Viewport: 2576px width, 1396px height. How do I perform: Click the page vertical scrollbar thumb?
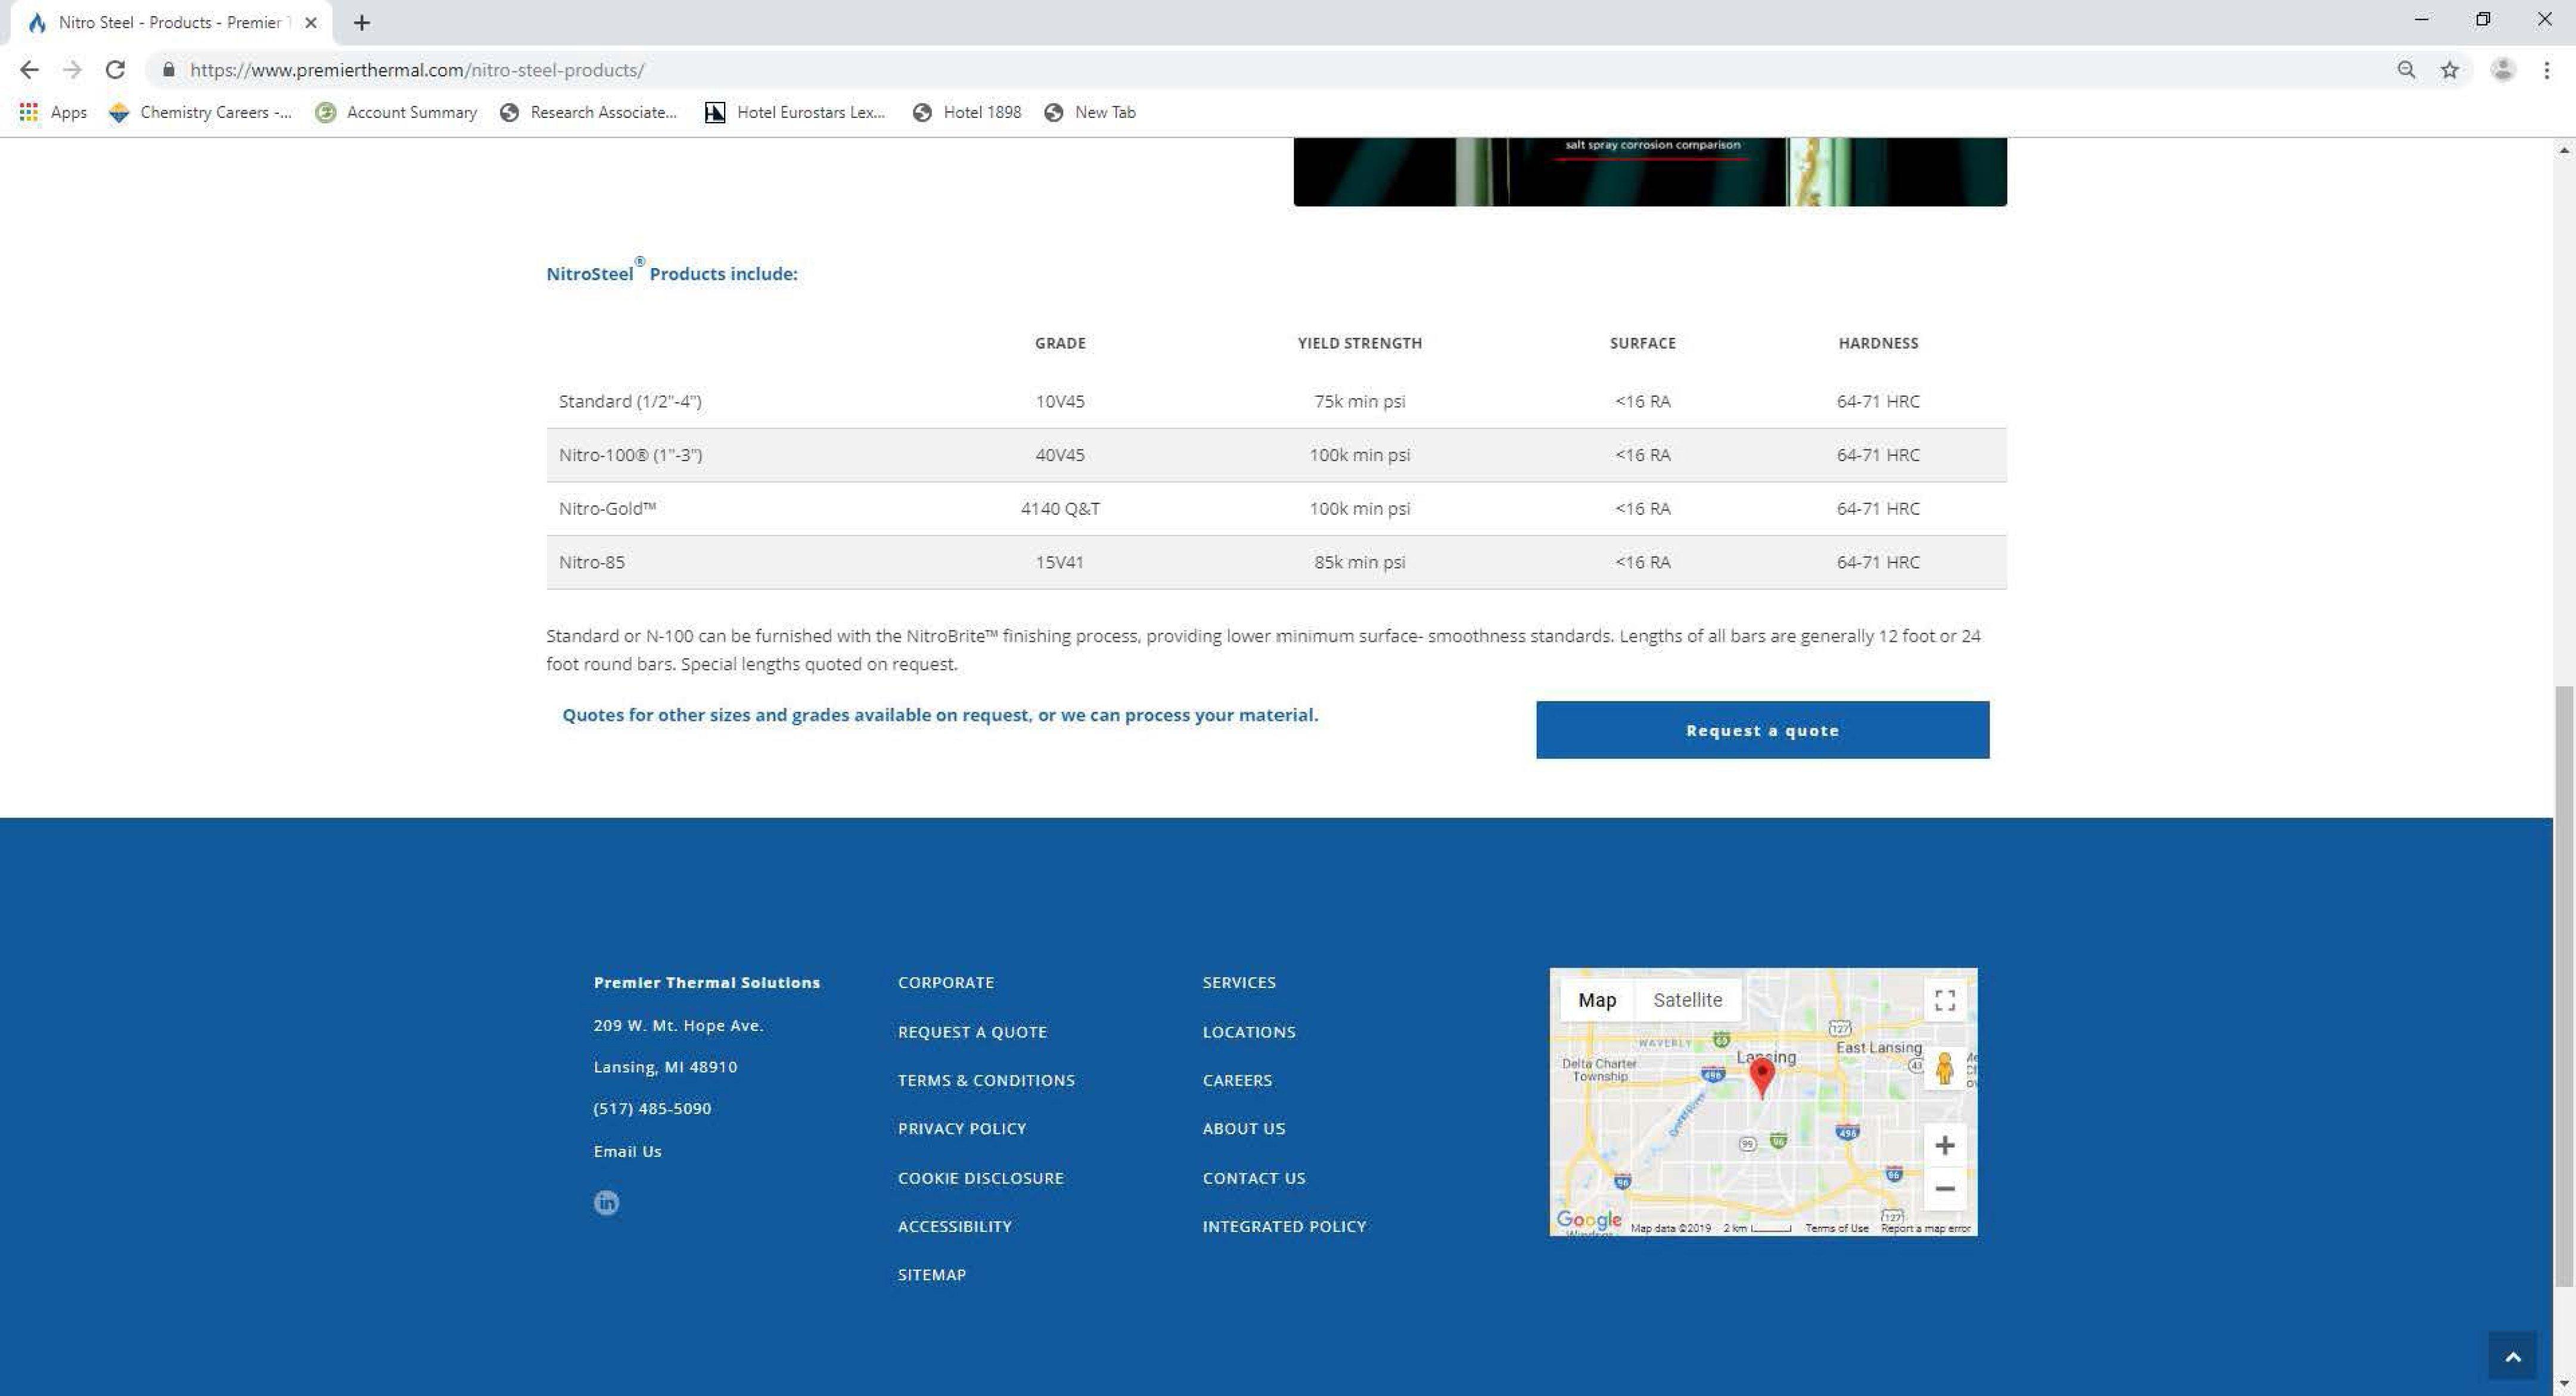pyautogui.click(x=2563, y=985)
